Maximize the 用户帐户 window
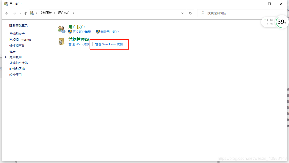The image size is (289, 163). coord(269,4)
